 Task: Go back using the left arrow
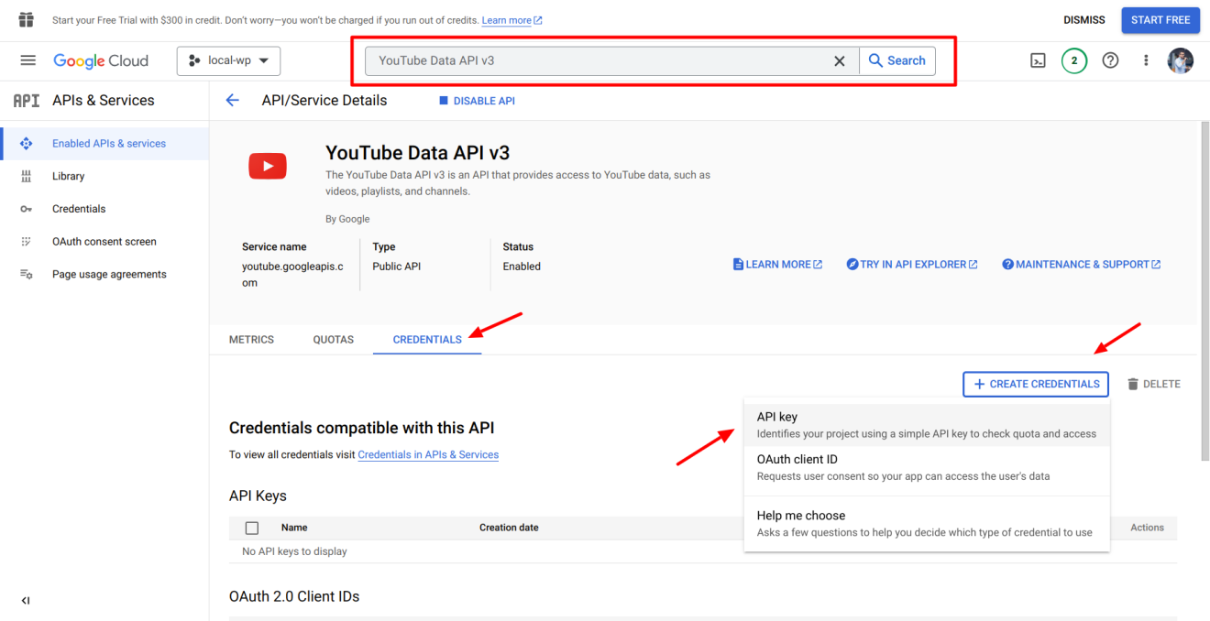pyautogui.click(x=233, y=101)
